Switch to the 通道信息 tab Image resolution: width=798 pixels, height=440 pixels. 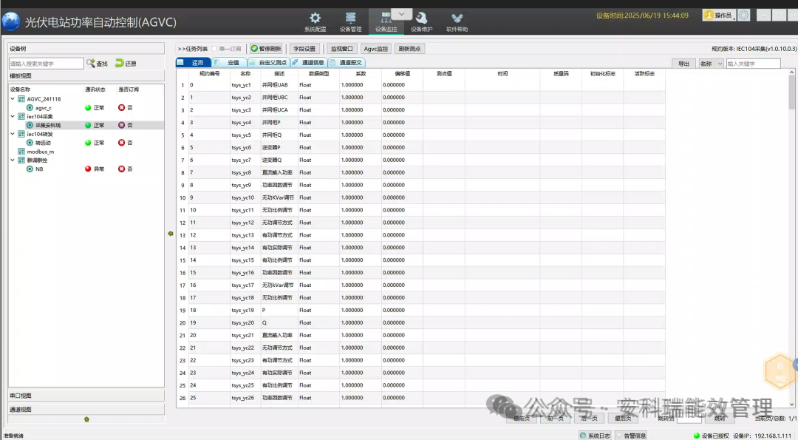click(309, 63)
